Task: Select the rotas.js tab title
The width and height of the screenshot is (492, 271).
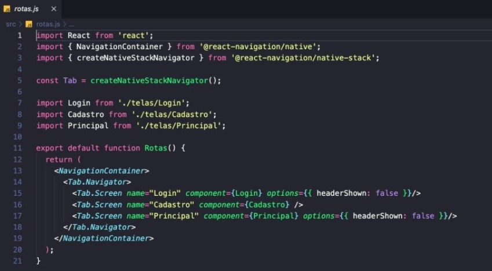Action: tap(27, 9)
